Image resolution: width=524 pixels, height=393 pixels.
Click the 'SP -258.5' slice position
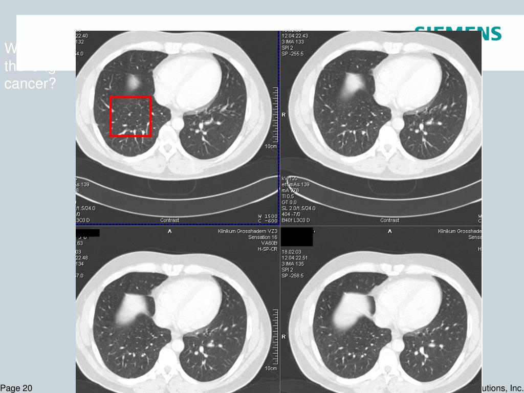point(292,276)
